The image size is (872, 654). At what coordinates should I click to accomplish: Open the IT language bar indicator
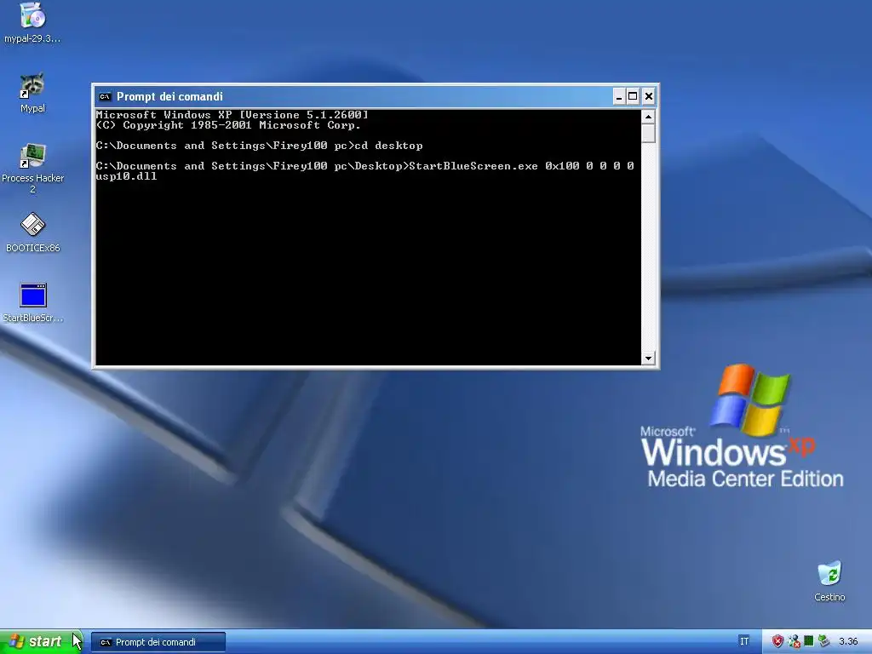point(744,642)
